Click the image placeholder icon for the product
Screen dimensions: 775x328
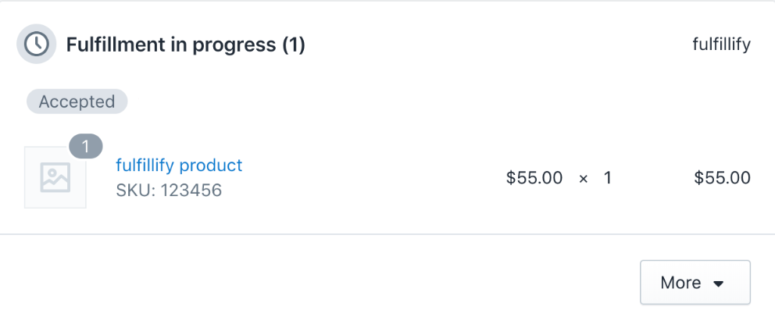click(55, 177)
